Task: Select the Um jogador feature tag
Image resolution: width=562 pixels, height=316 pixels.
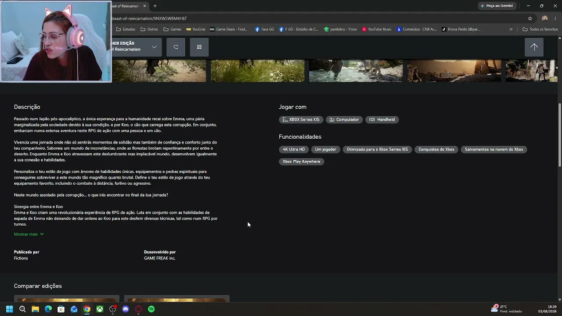Action: tap(326, 149)
